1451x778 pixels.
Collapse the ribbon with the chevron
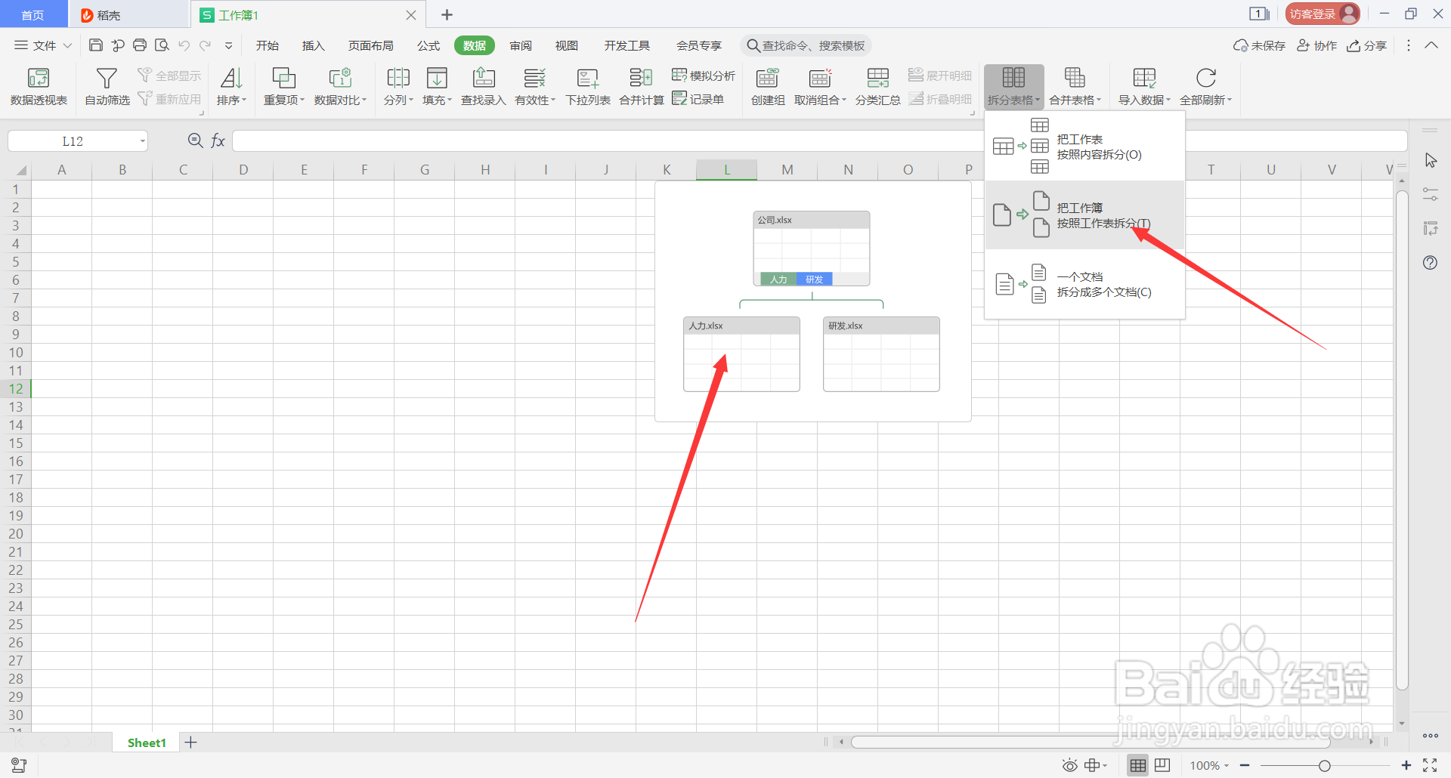point(1431,45)
